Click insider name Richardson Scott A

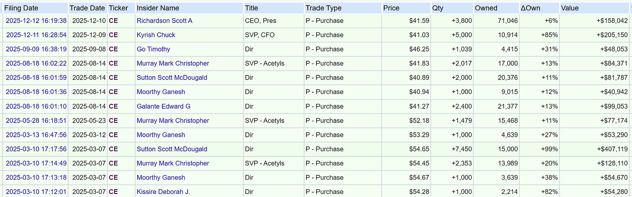[165, 21]
